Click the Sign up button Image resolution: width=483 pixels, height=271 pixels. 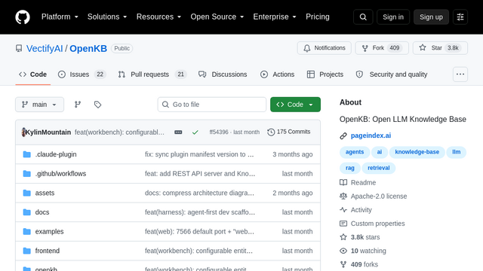(x=431, y=17)
